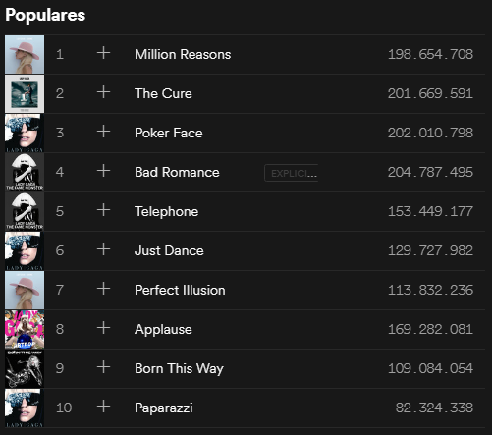
Task: Add Perfect Illusion with plus icon
Action: [x=103, y=289]
